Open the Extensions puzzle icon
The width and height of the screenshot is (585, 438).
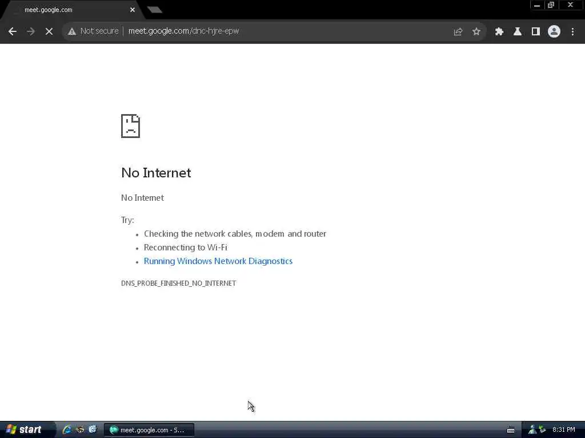499,32
